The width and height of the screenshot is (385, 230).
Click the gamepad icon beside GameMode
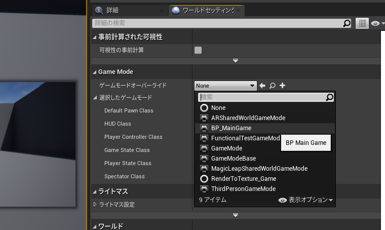[x=204, y=148]
